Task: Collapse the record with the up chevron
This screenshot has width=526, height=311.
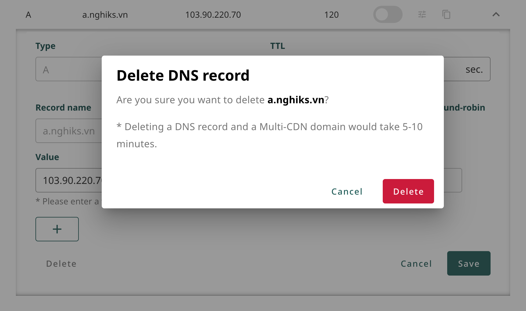Action: (496, 14)
